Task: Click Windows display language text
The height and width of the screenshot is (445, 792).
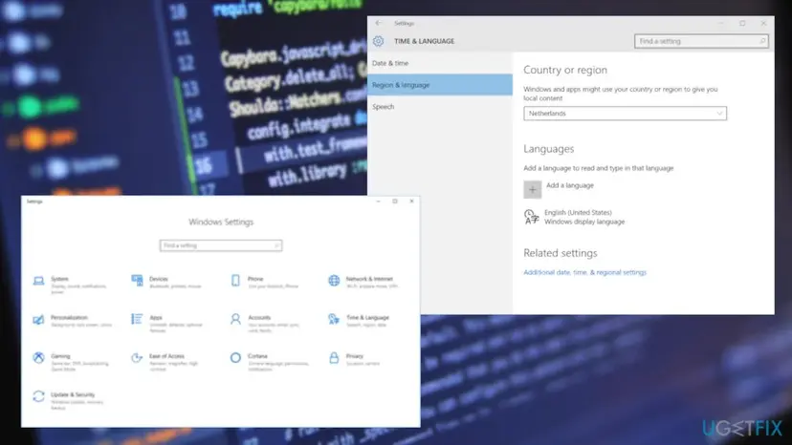Action: (x=584, y=222)
